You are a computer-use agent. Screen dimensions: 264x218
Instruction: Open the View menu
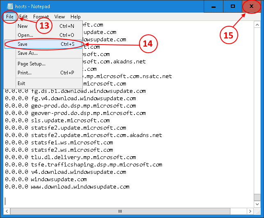tap(59, 17)
